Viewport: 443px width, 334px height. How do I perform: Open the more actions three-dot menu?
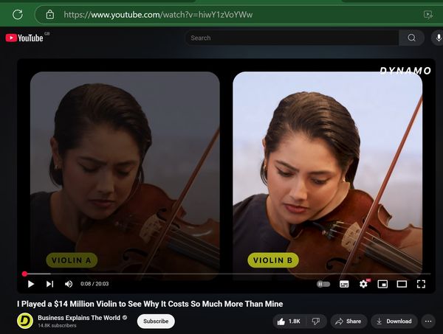(x=428, y=321)
